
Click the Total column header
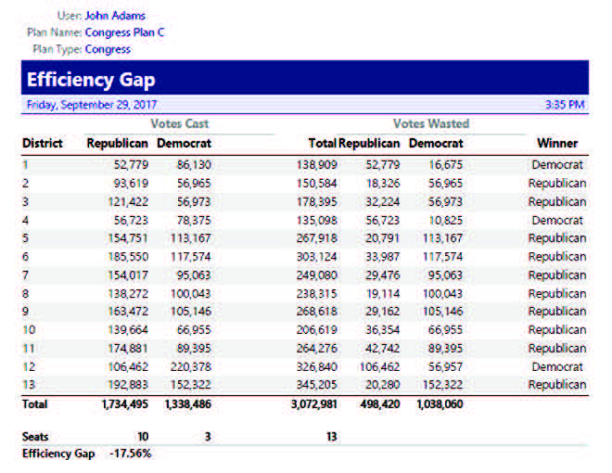tap(322, 144)
